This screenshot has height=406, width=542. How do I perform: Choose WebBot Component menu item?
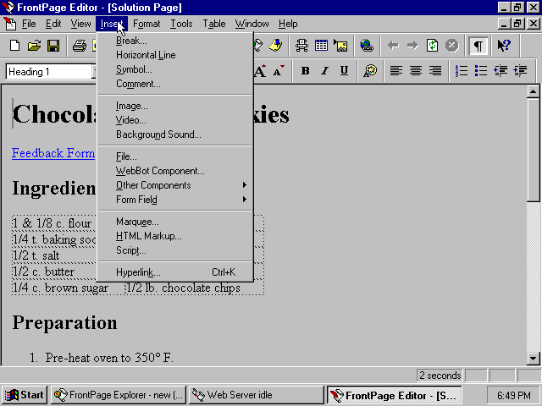click(x=160, y=171)
